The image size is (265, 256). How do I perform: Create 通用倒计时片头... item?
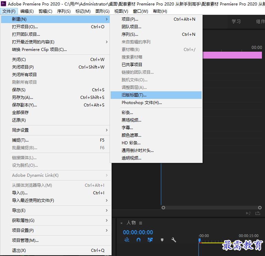coord(156,150)
